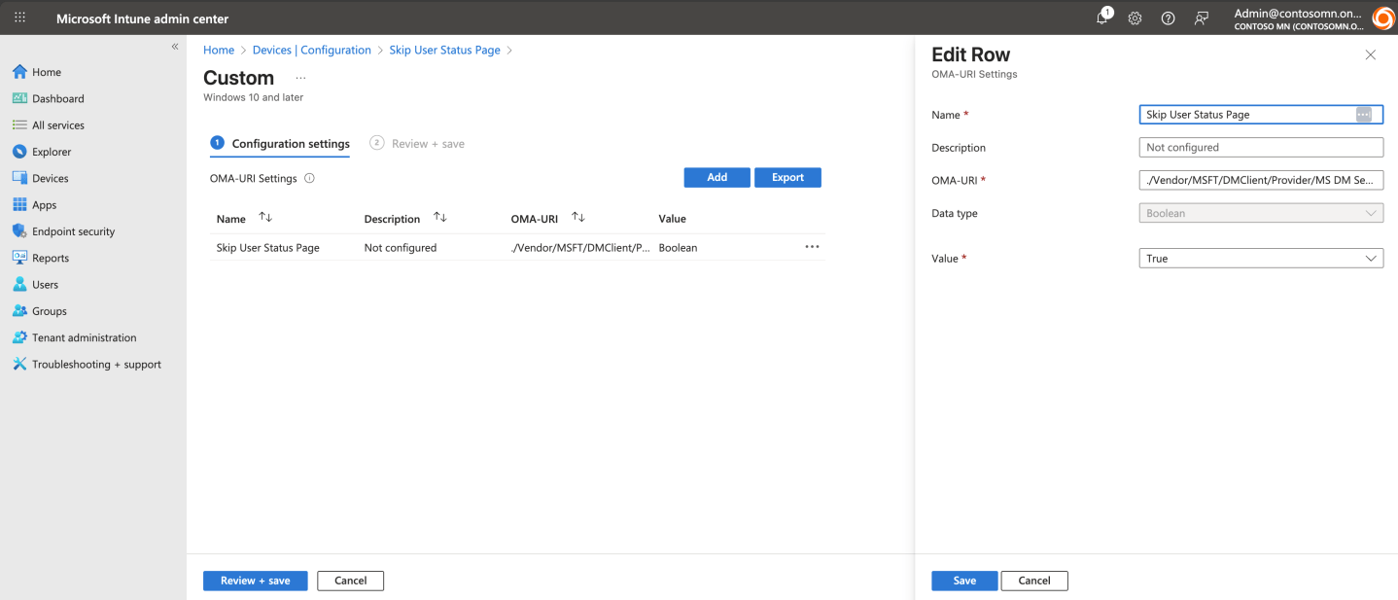Viewport: 1398px width, 600px height.
Task: Close the Edit Row panel
Action: (1371, 54)
